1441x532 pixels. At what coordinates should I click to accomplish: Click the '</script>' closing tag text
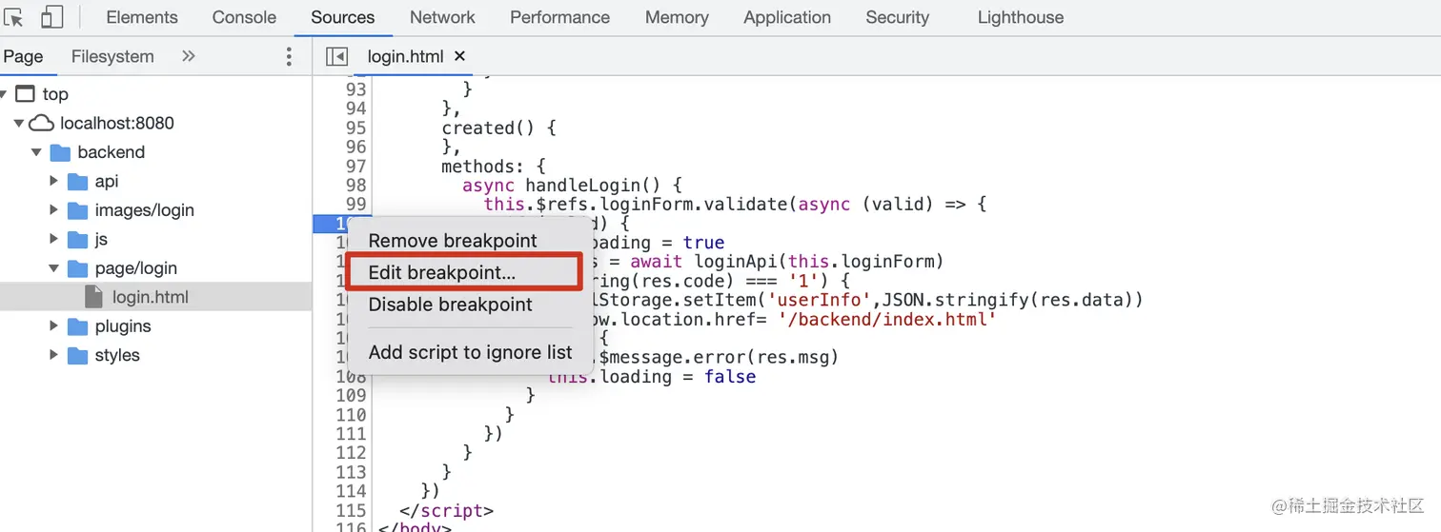click(x=446, y=510)
